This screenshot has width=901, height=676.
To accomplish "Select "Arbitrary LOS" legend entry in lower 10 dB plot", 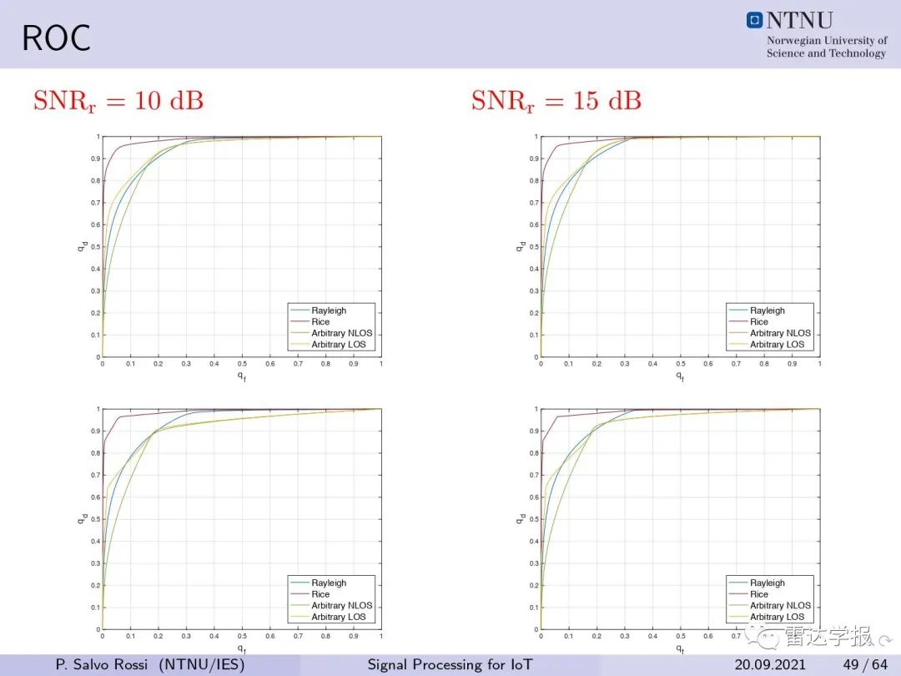I will click(x=339, y=617).
